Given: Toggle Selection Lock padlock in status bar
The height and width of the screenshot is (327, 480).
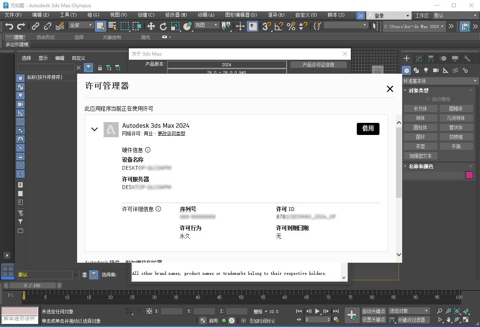Looking at the screenshot, I should pyautogui.click(x=139, y=312).
